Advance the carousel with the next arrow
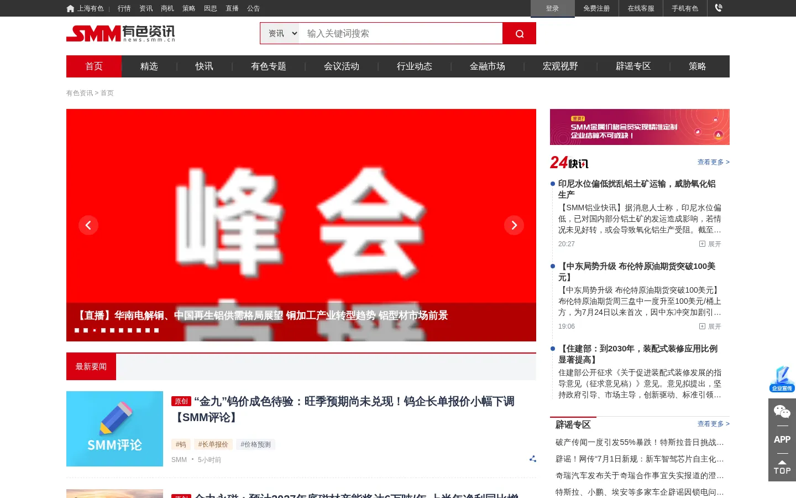 [514, 225]
